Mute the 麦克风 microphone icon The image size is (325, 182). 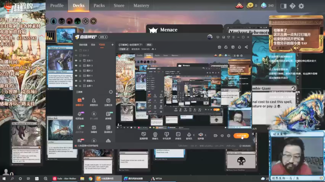pyautogui.click(x=189, y=135)
